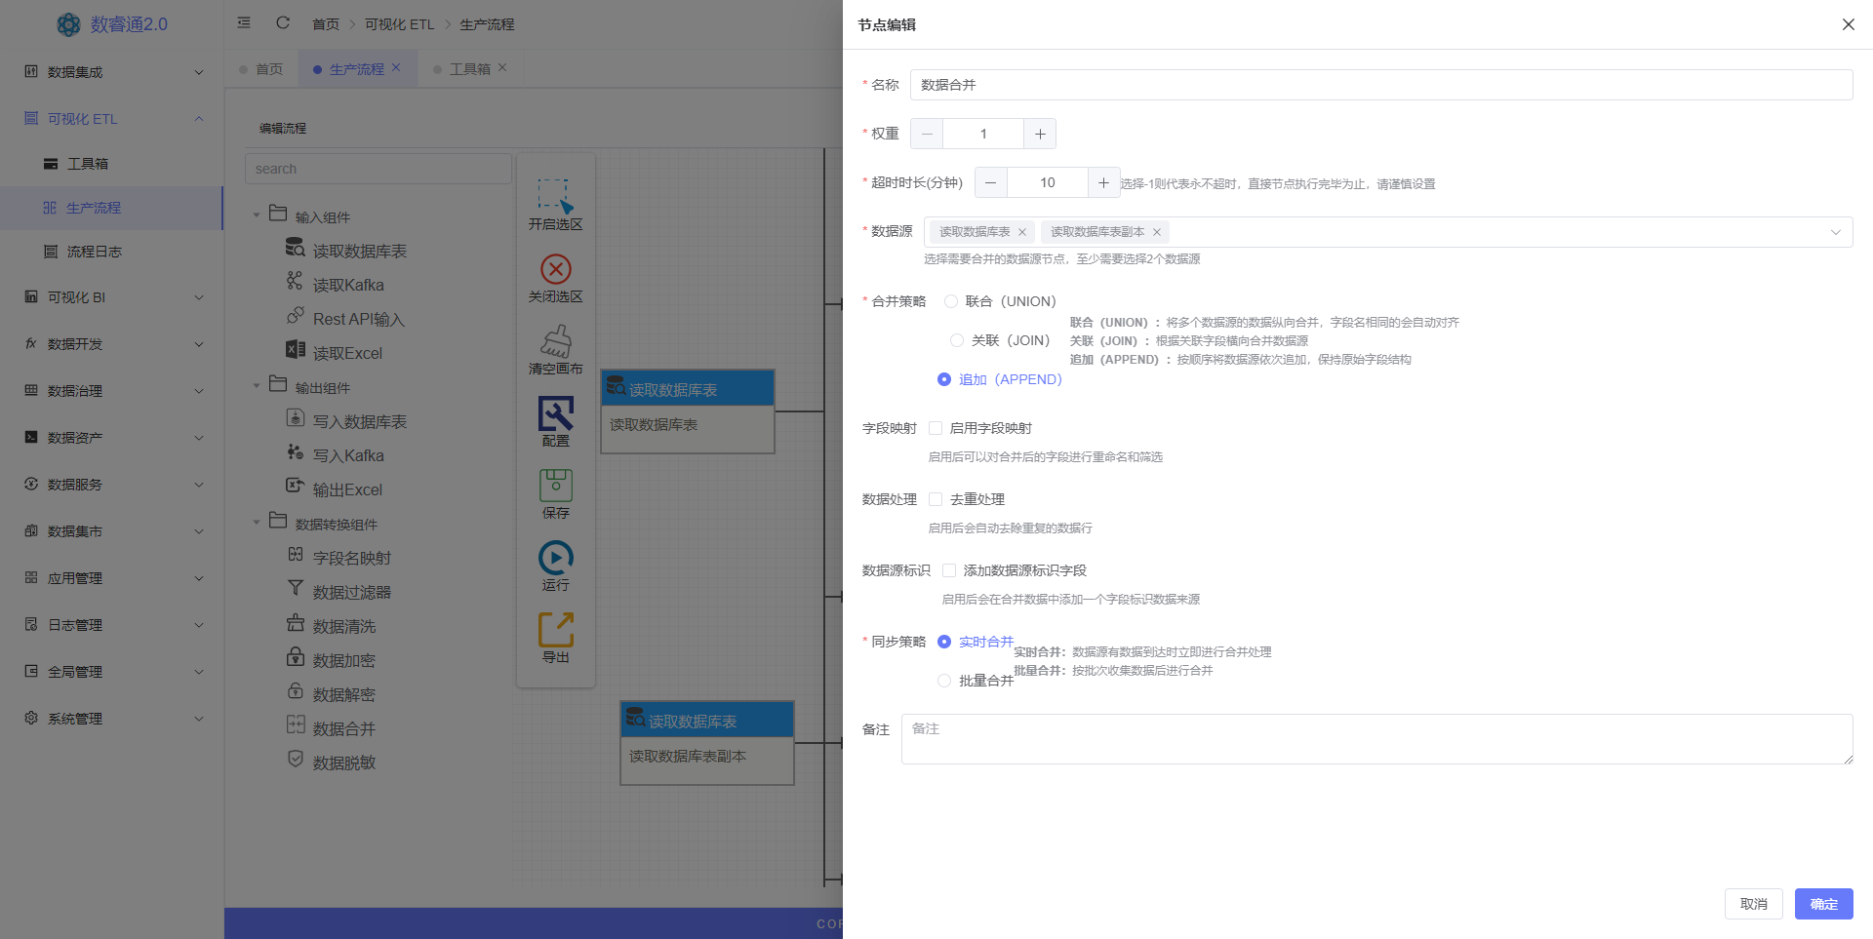The image size is (1873, 939).
Task: Expand 数据治理 sidebar menu
Action: pos(112,391)
